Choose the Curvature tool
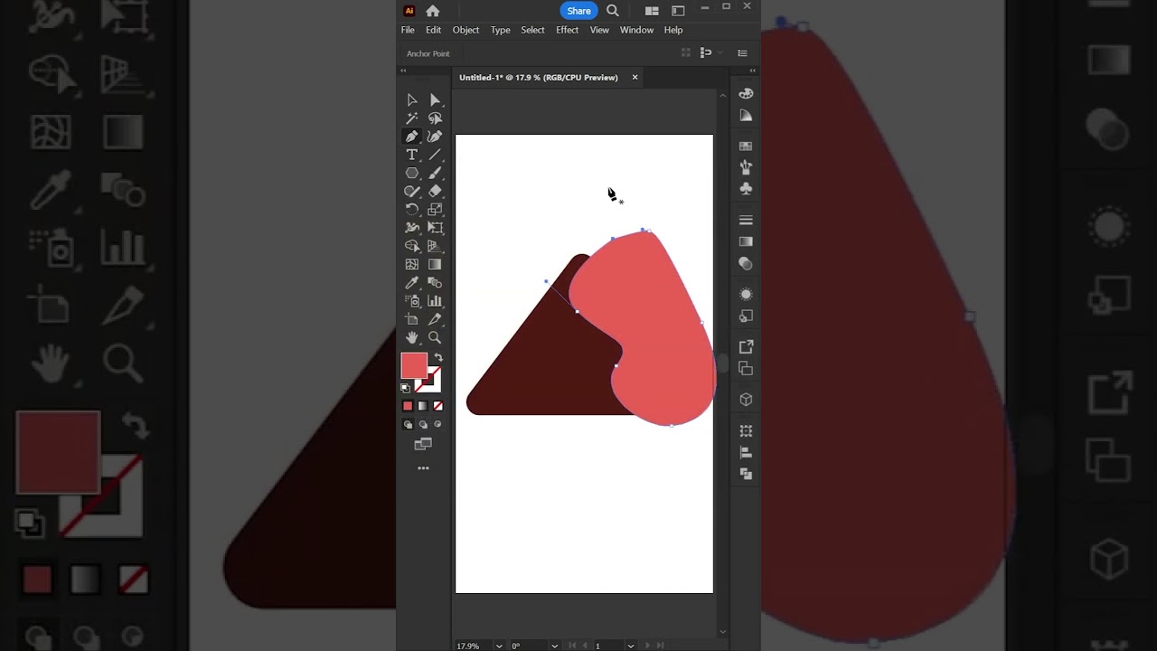This screenshot has width=1157, height=651. [435, 137]
